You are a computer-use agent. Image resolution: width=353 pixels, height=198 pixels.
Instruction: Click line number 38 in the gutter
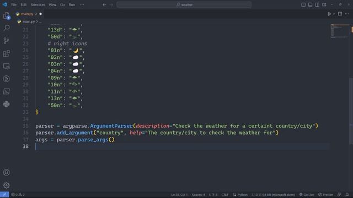pos(25,146)
